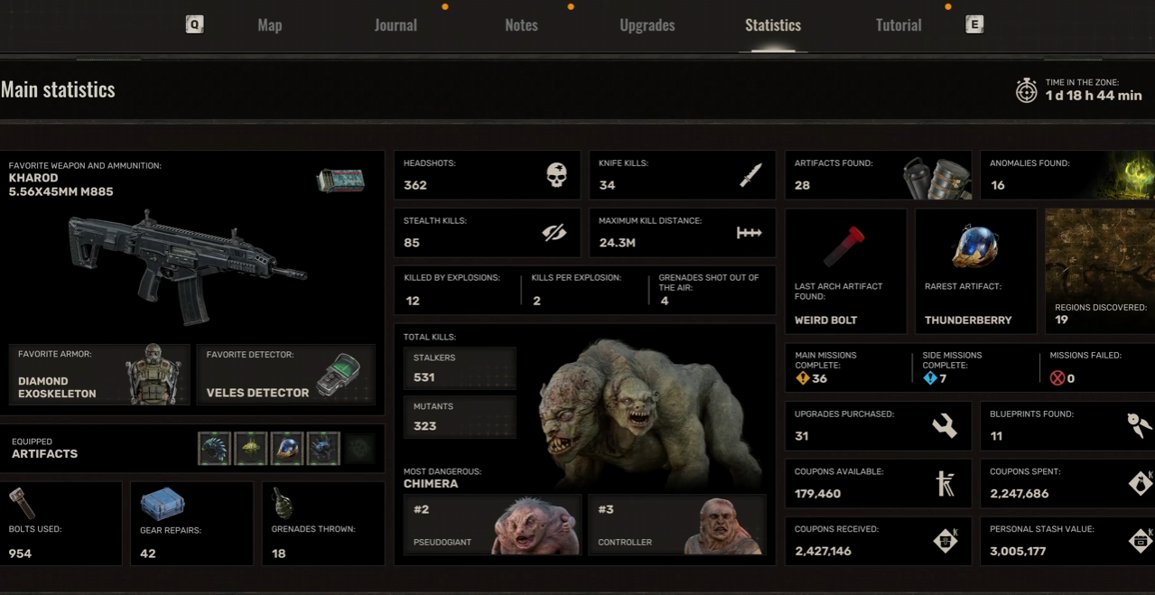This screenshot has height=595, width=1155.
Task: Click the headshots value 362
Action: click(415, 185)
